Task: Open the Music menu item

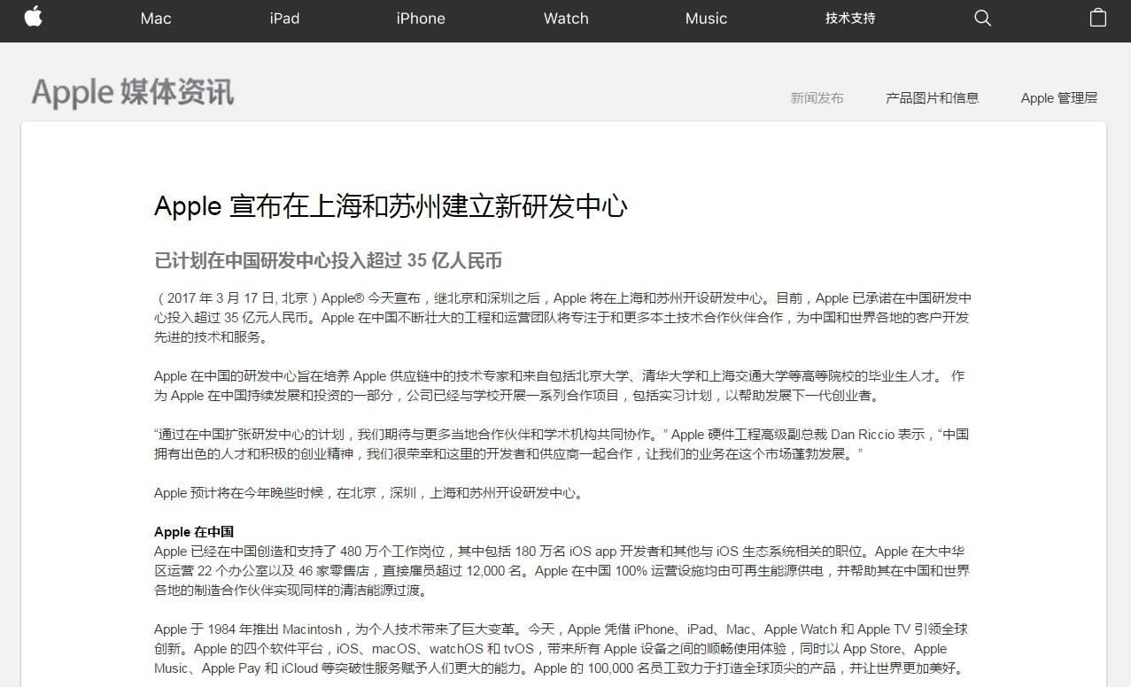Action: pyautogui.click(x=706, y=19)
